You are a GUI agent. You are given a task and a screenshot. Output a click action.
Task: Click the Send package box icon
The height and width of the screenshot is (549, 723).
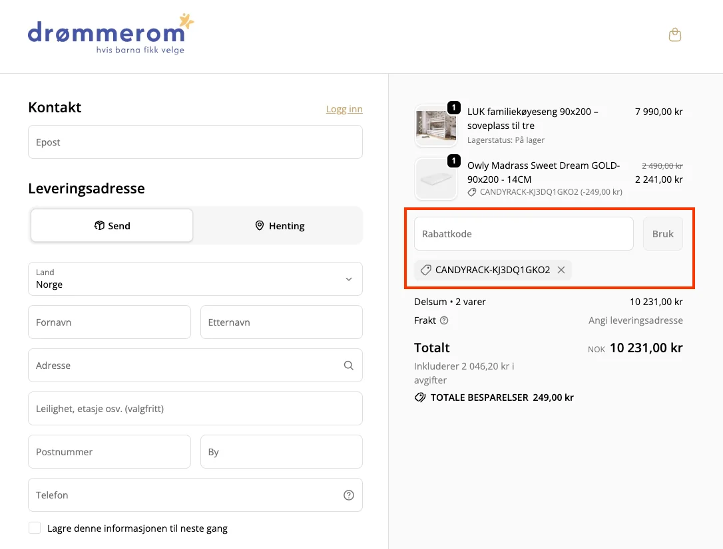[x=99, y=225]
